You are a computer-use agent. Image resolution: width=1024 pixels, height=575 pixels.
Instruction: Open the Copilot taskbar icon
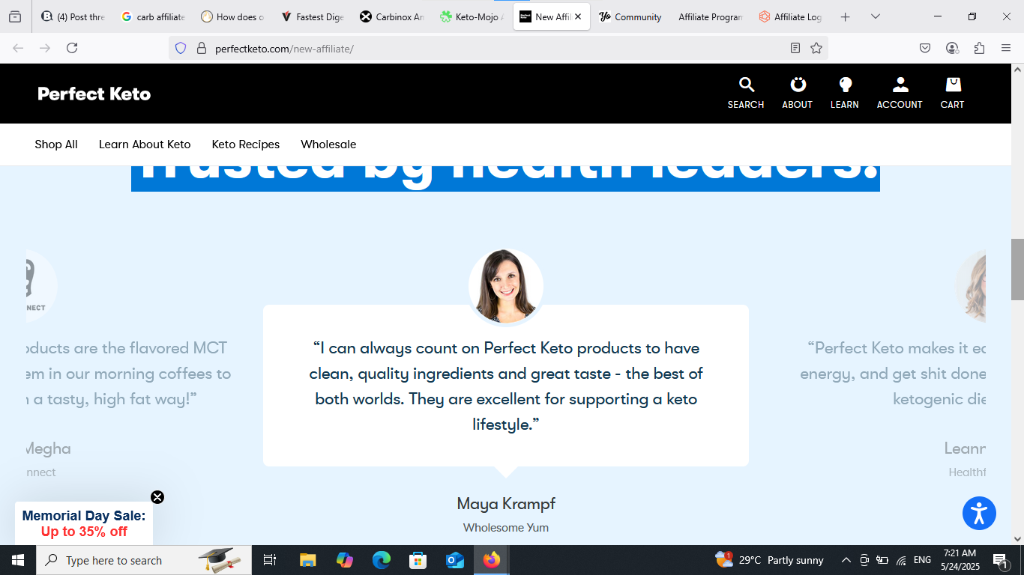click(x=345, y=560)
